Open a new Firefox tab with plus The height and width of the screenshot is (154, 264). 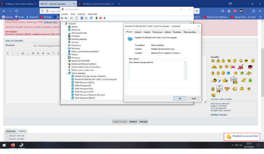[x=119, y=4]
